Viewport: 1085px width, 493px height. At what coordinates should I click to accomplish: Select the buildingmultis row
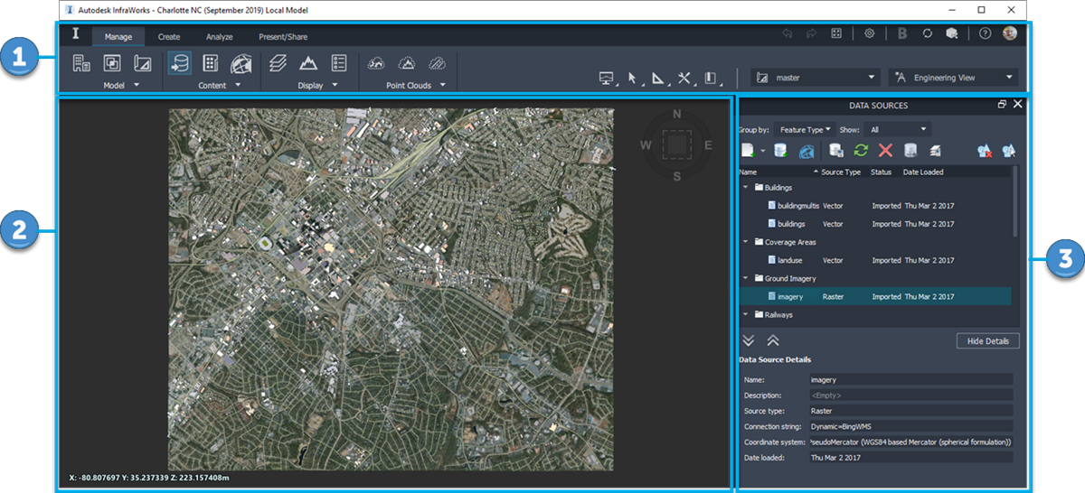(x=875, y=206)
